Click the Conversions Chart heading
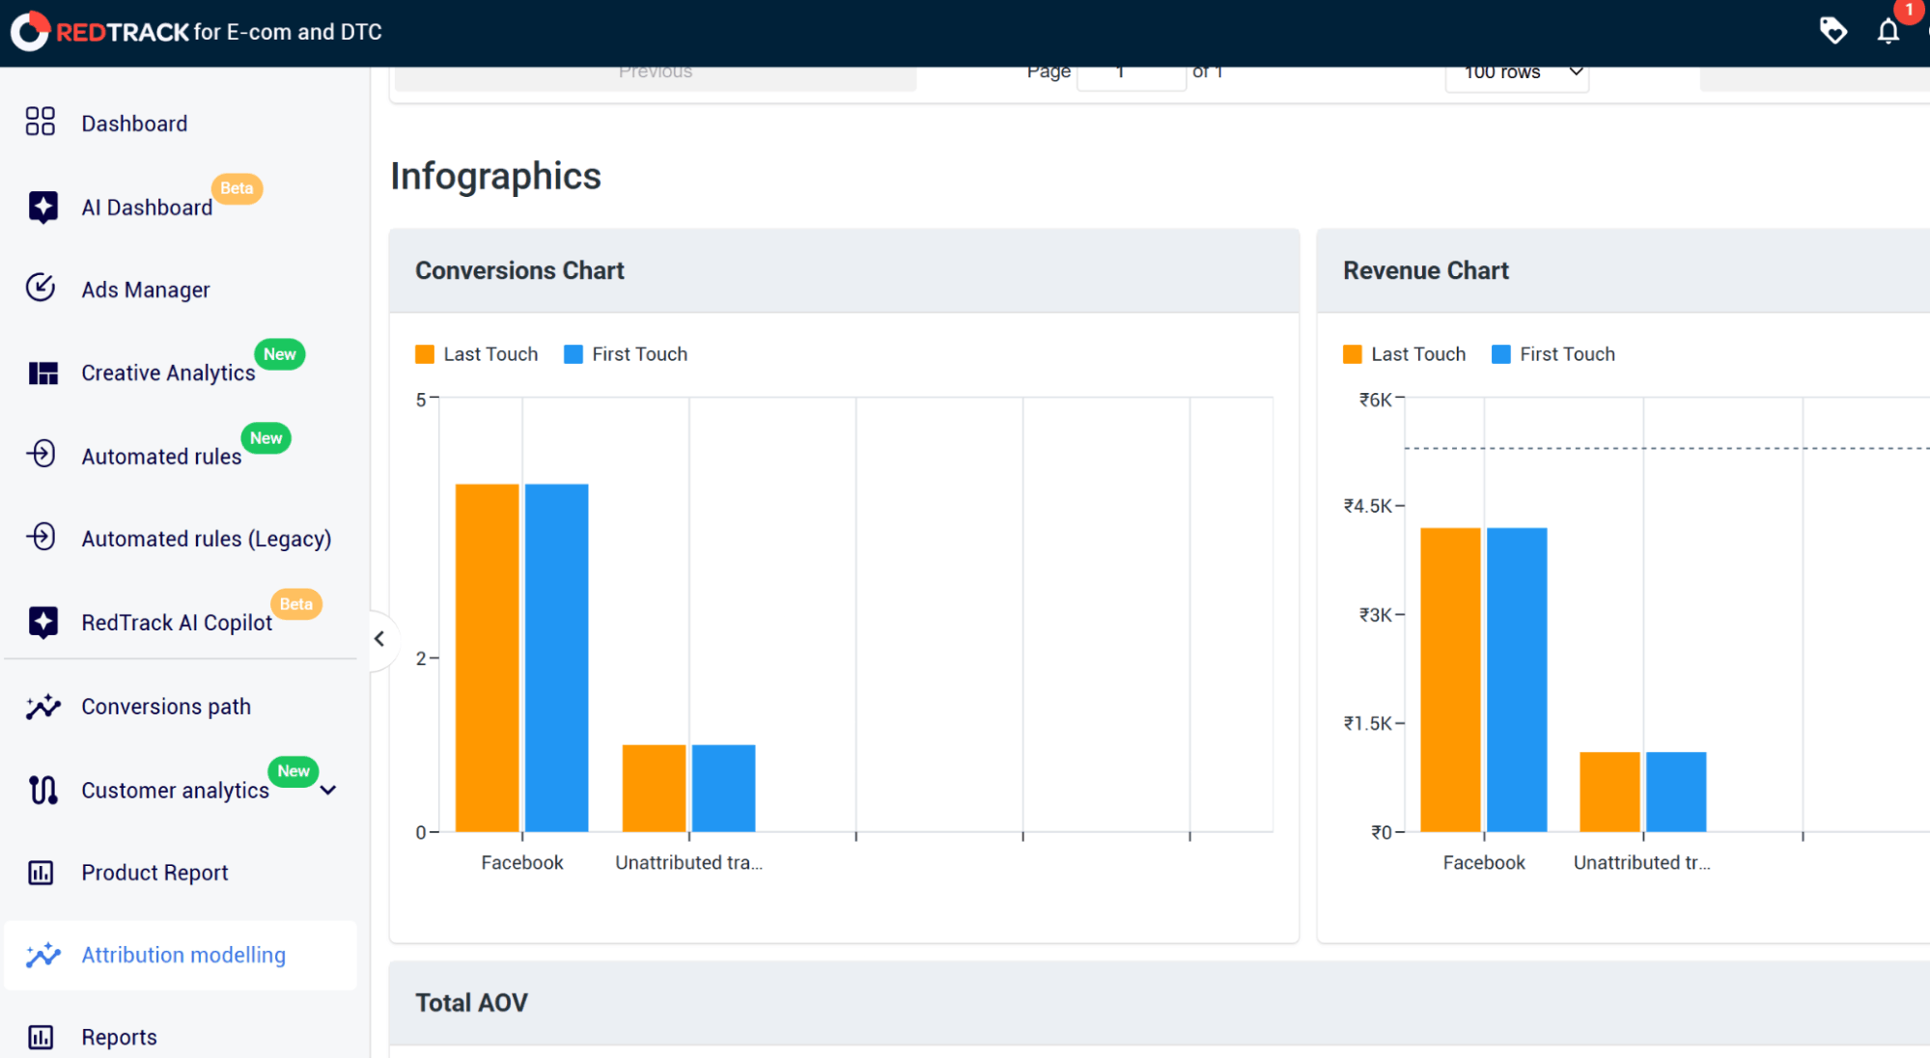 [519, 270]
